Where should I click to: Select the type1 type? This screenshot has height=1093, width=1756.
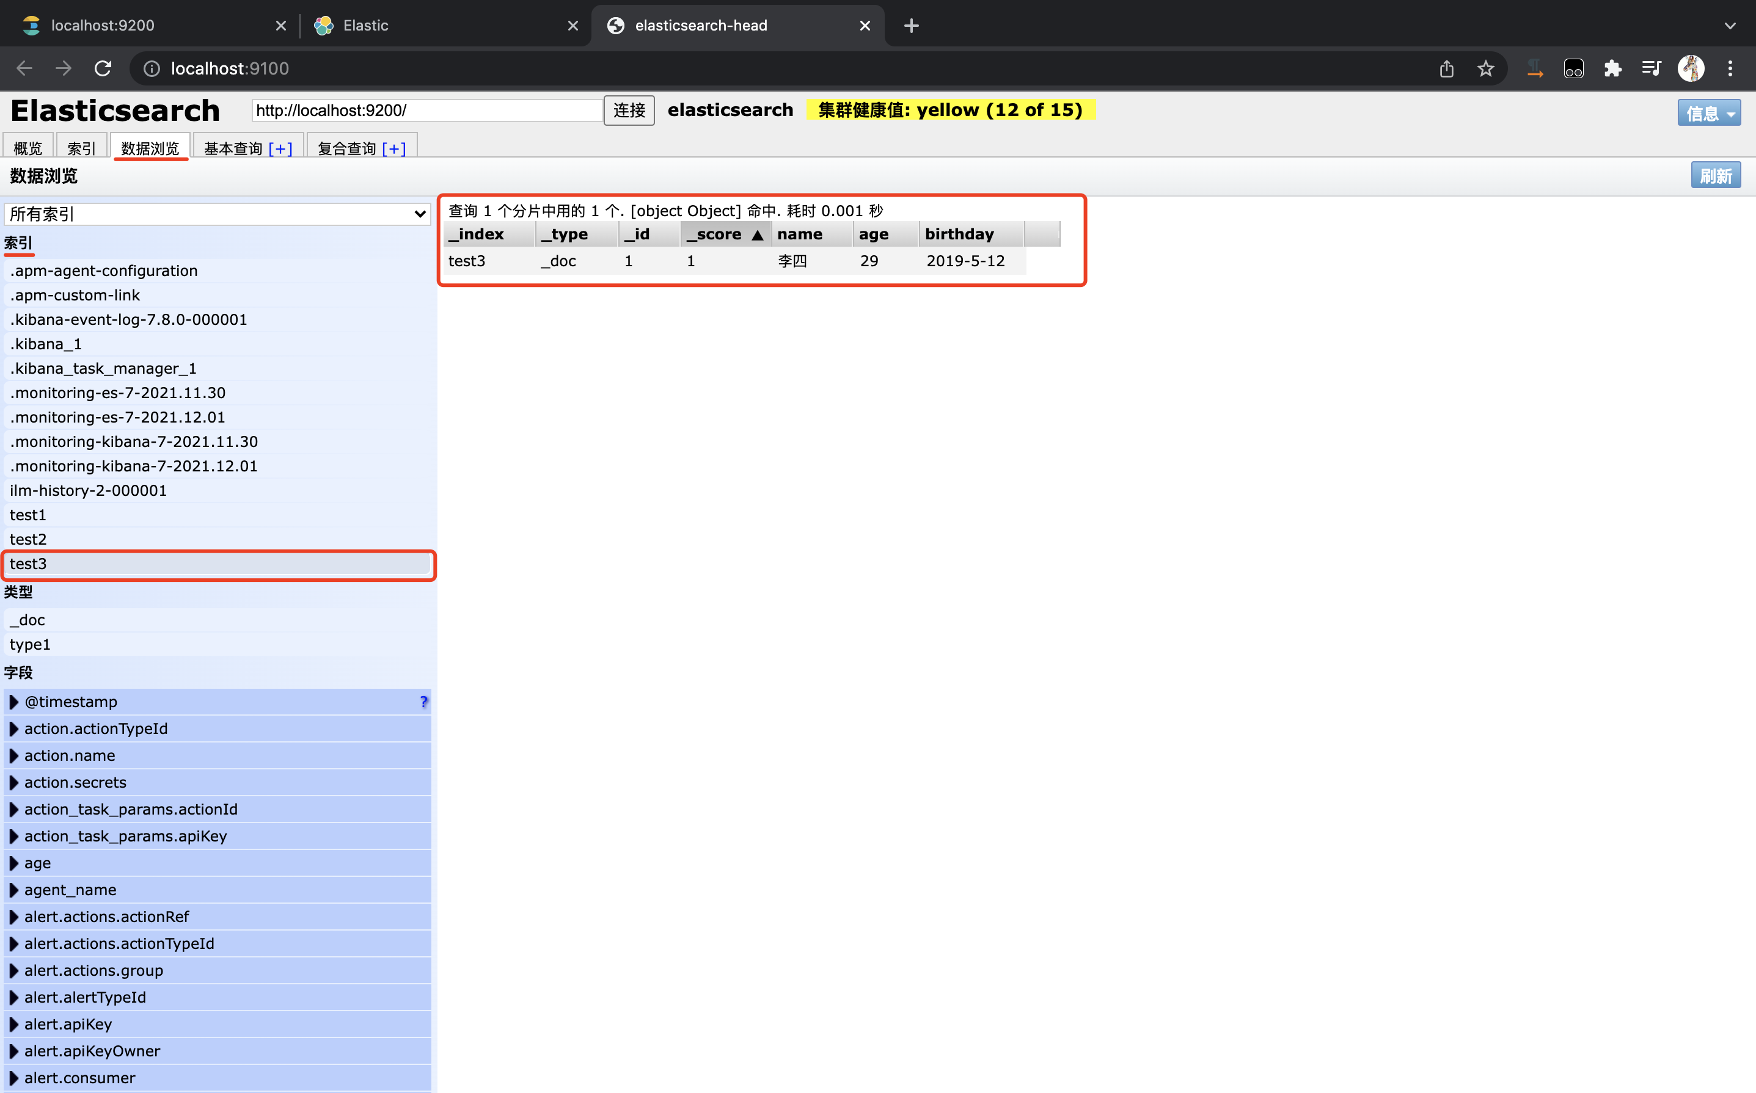[x=217, y=644]
